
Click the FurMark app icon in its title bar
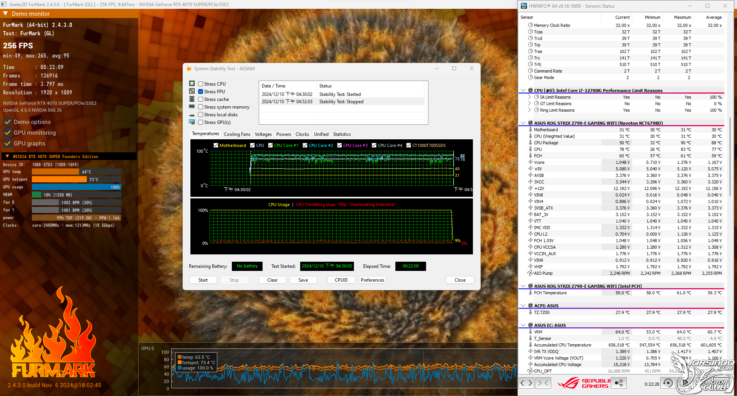[x=4, y=4]
